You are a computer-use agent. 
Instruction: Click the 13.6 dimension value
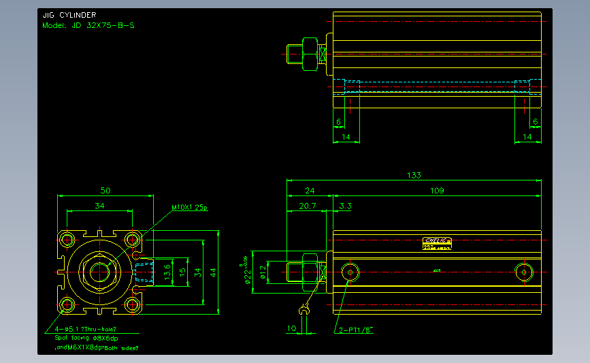click(x=167, y=272)
